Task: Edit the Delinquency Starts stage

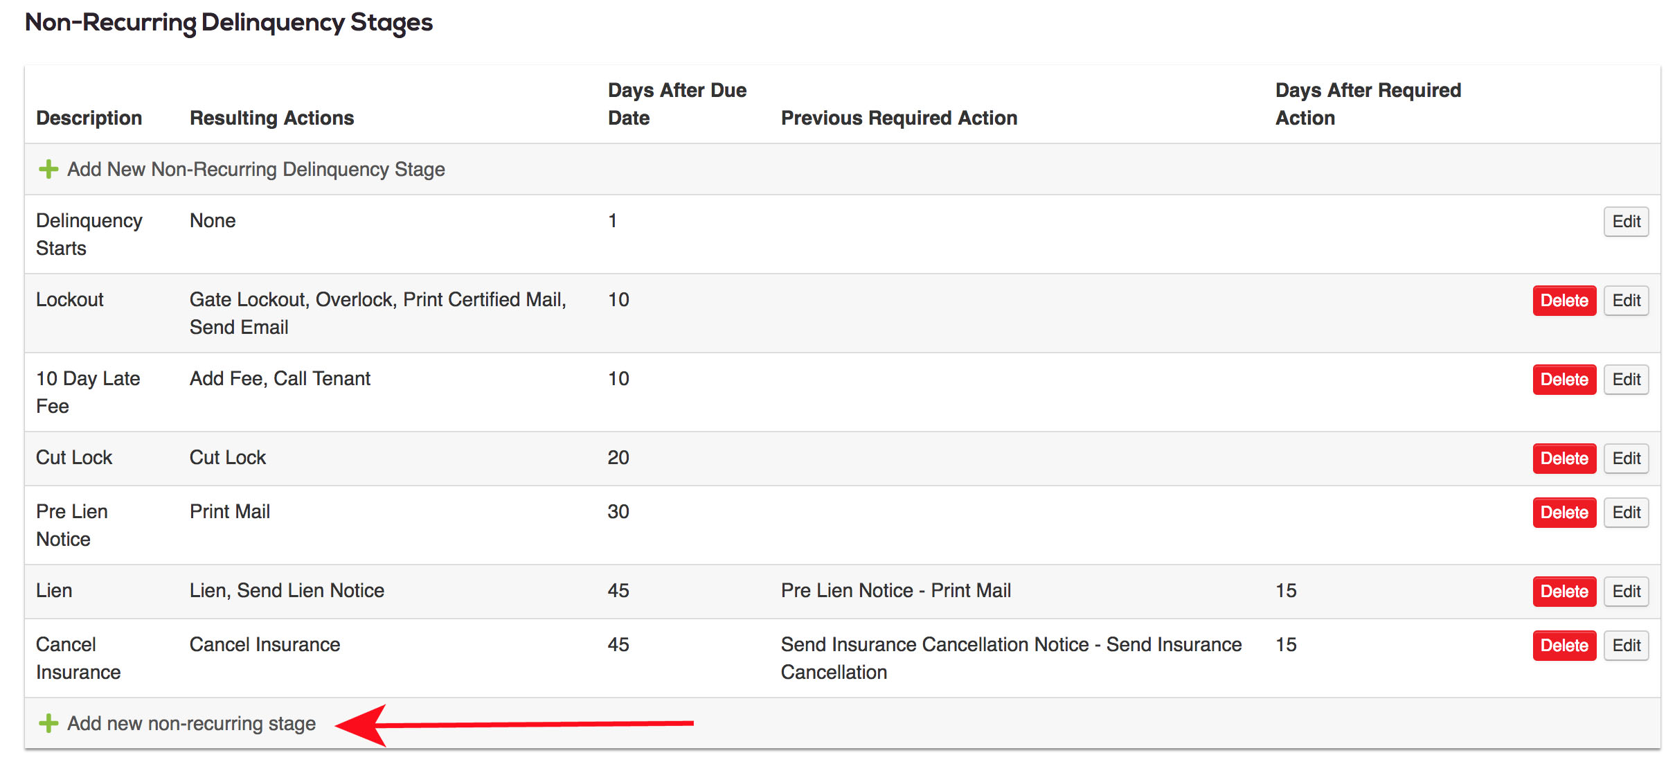Action: click(1626, 222)
